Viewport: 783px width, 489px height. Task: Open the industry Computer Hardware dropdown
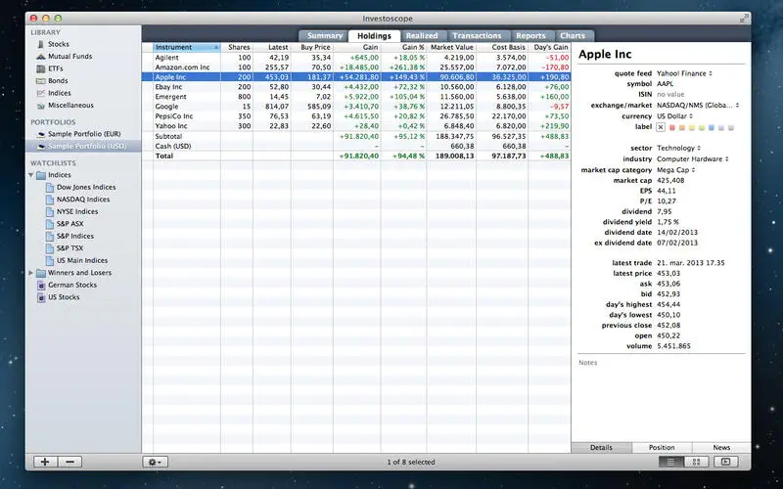coord(693,159)
